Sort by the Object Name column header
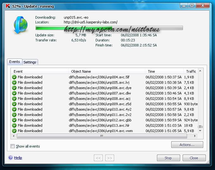Viewport: 215px width, 170px height. (x=107, y=71)
